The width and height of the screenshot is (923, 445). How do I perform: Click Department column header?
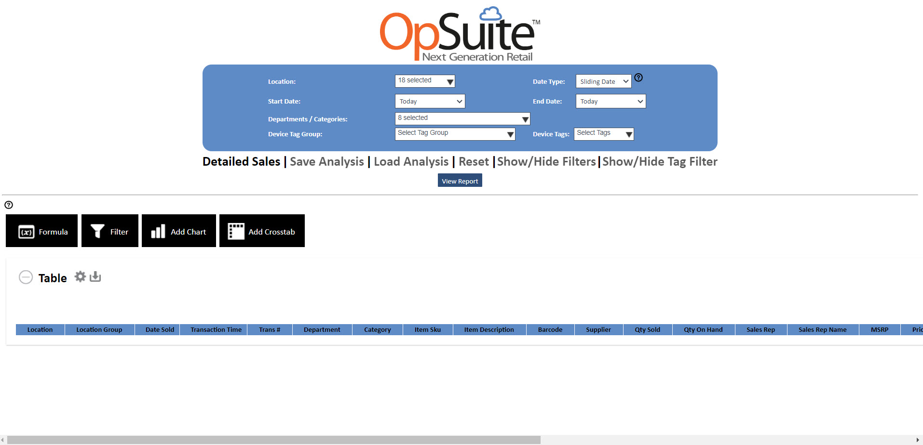(322, 329)
